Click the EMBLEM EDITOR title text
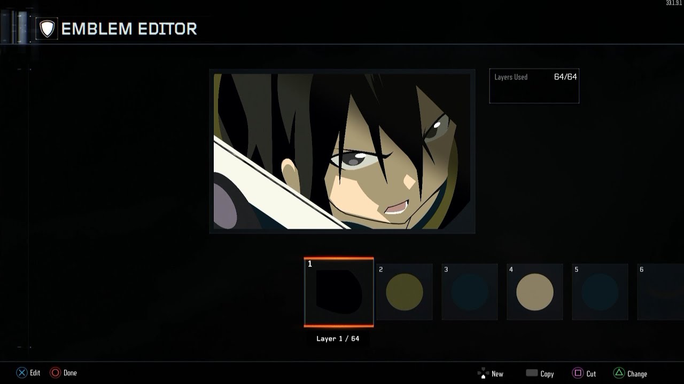 point(129,29)
